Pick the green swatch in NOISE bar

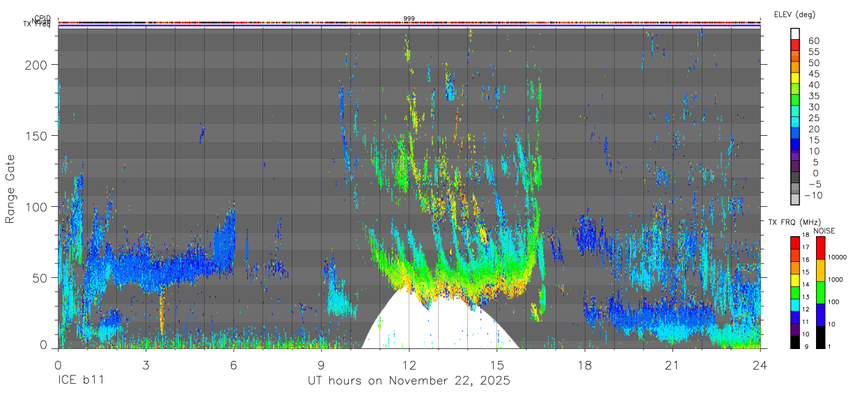[x=820, y=293]
